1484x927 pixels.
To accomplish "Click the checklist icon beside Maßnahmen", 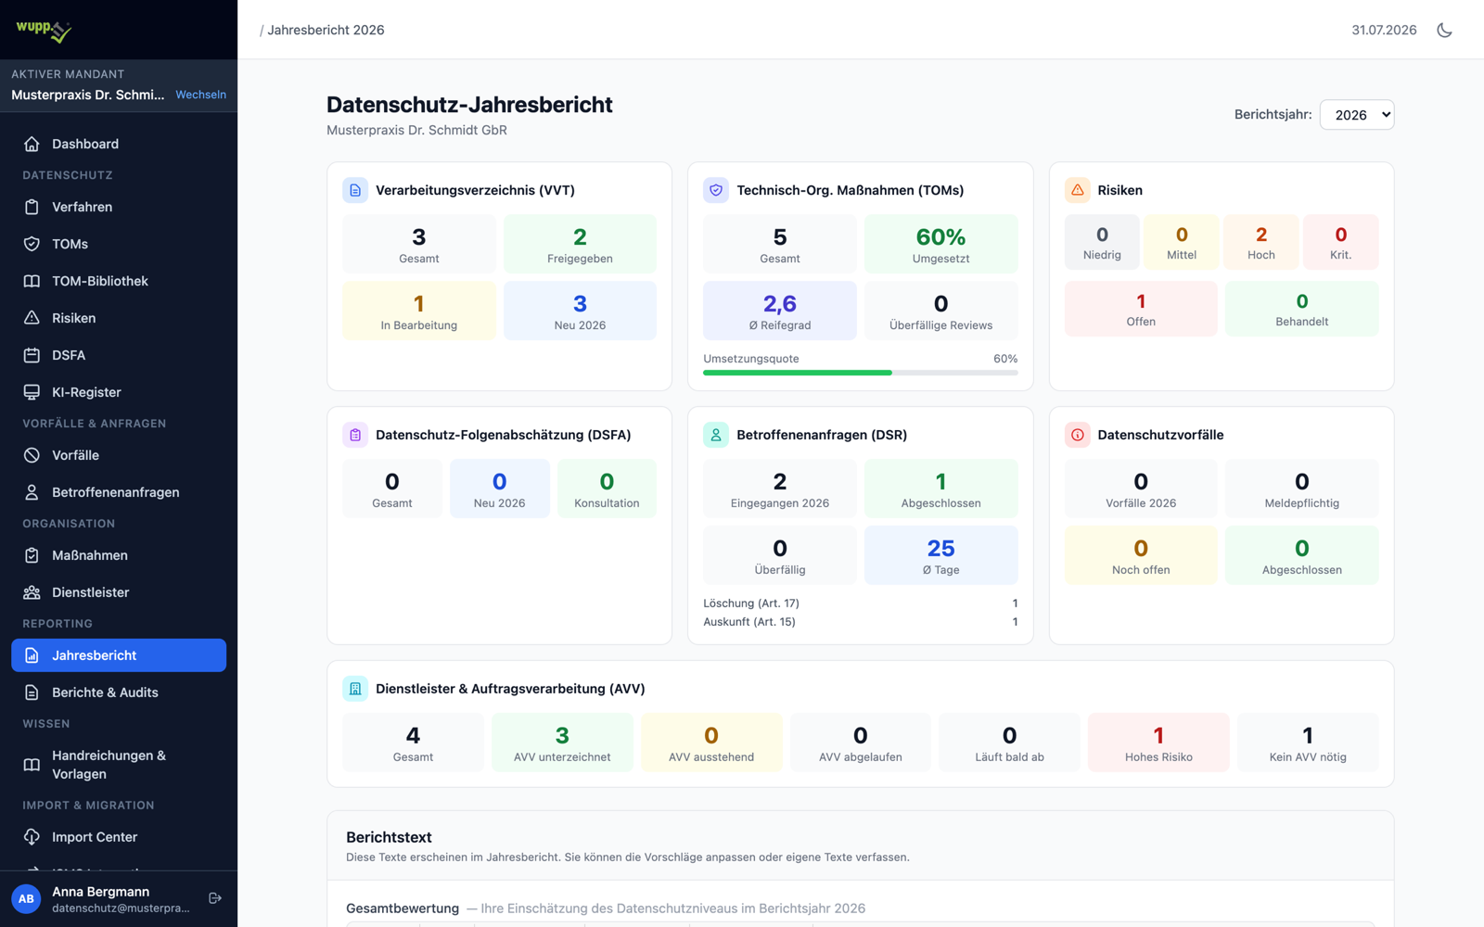I will (32, 555).
